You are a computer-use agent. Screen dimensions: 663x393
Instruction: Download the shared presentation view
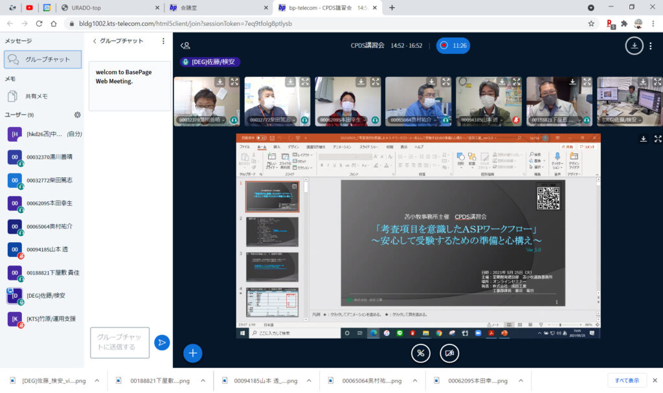[643, 139]
